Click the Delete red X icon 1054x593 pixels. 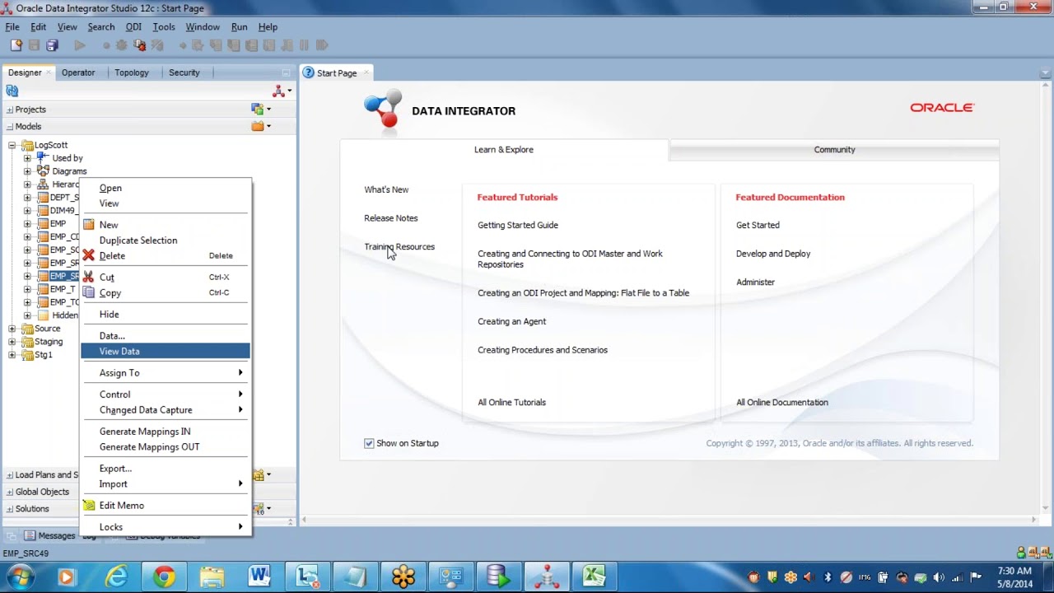(89, 255)
